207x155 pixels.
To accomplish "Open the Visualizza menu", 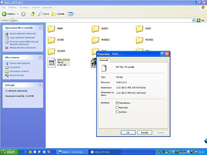I will pos(24,7).
